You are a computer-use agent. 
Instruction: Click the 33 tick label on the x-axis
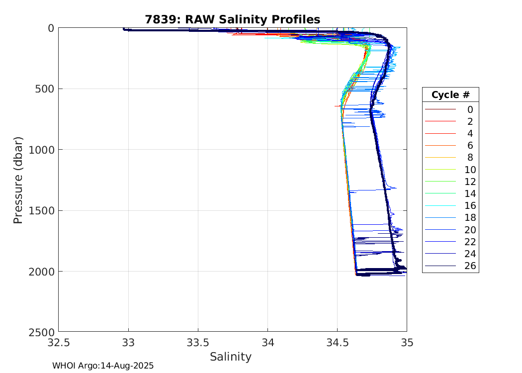point(129,343)
